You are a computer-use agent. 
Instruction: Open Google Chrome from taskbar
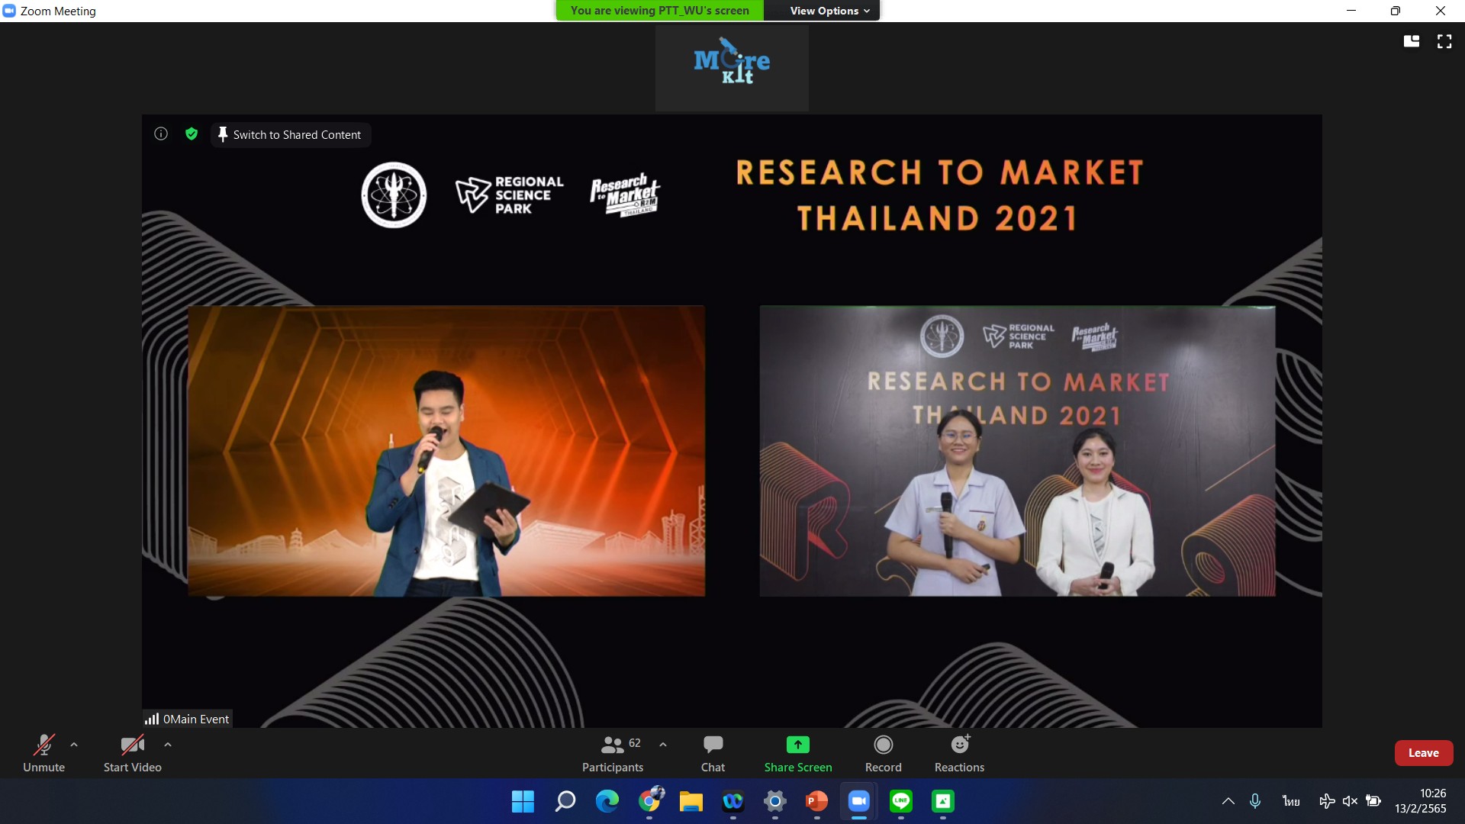pos(649,801)
